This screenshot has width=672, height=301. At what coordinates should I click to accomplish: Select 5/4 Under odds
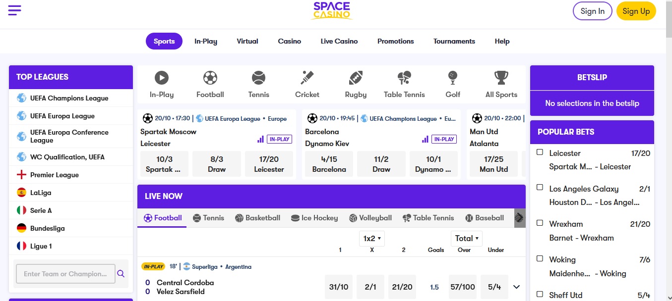pos(494,287)
